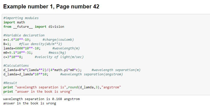Screen dimensions: 210x110
Task: Click the '#charge(coulomb)' comment
Action: pyautogui.click(x=58, y=40)
